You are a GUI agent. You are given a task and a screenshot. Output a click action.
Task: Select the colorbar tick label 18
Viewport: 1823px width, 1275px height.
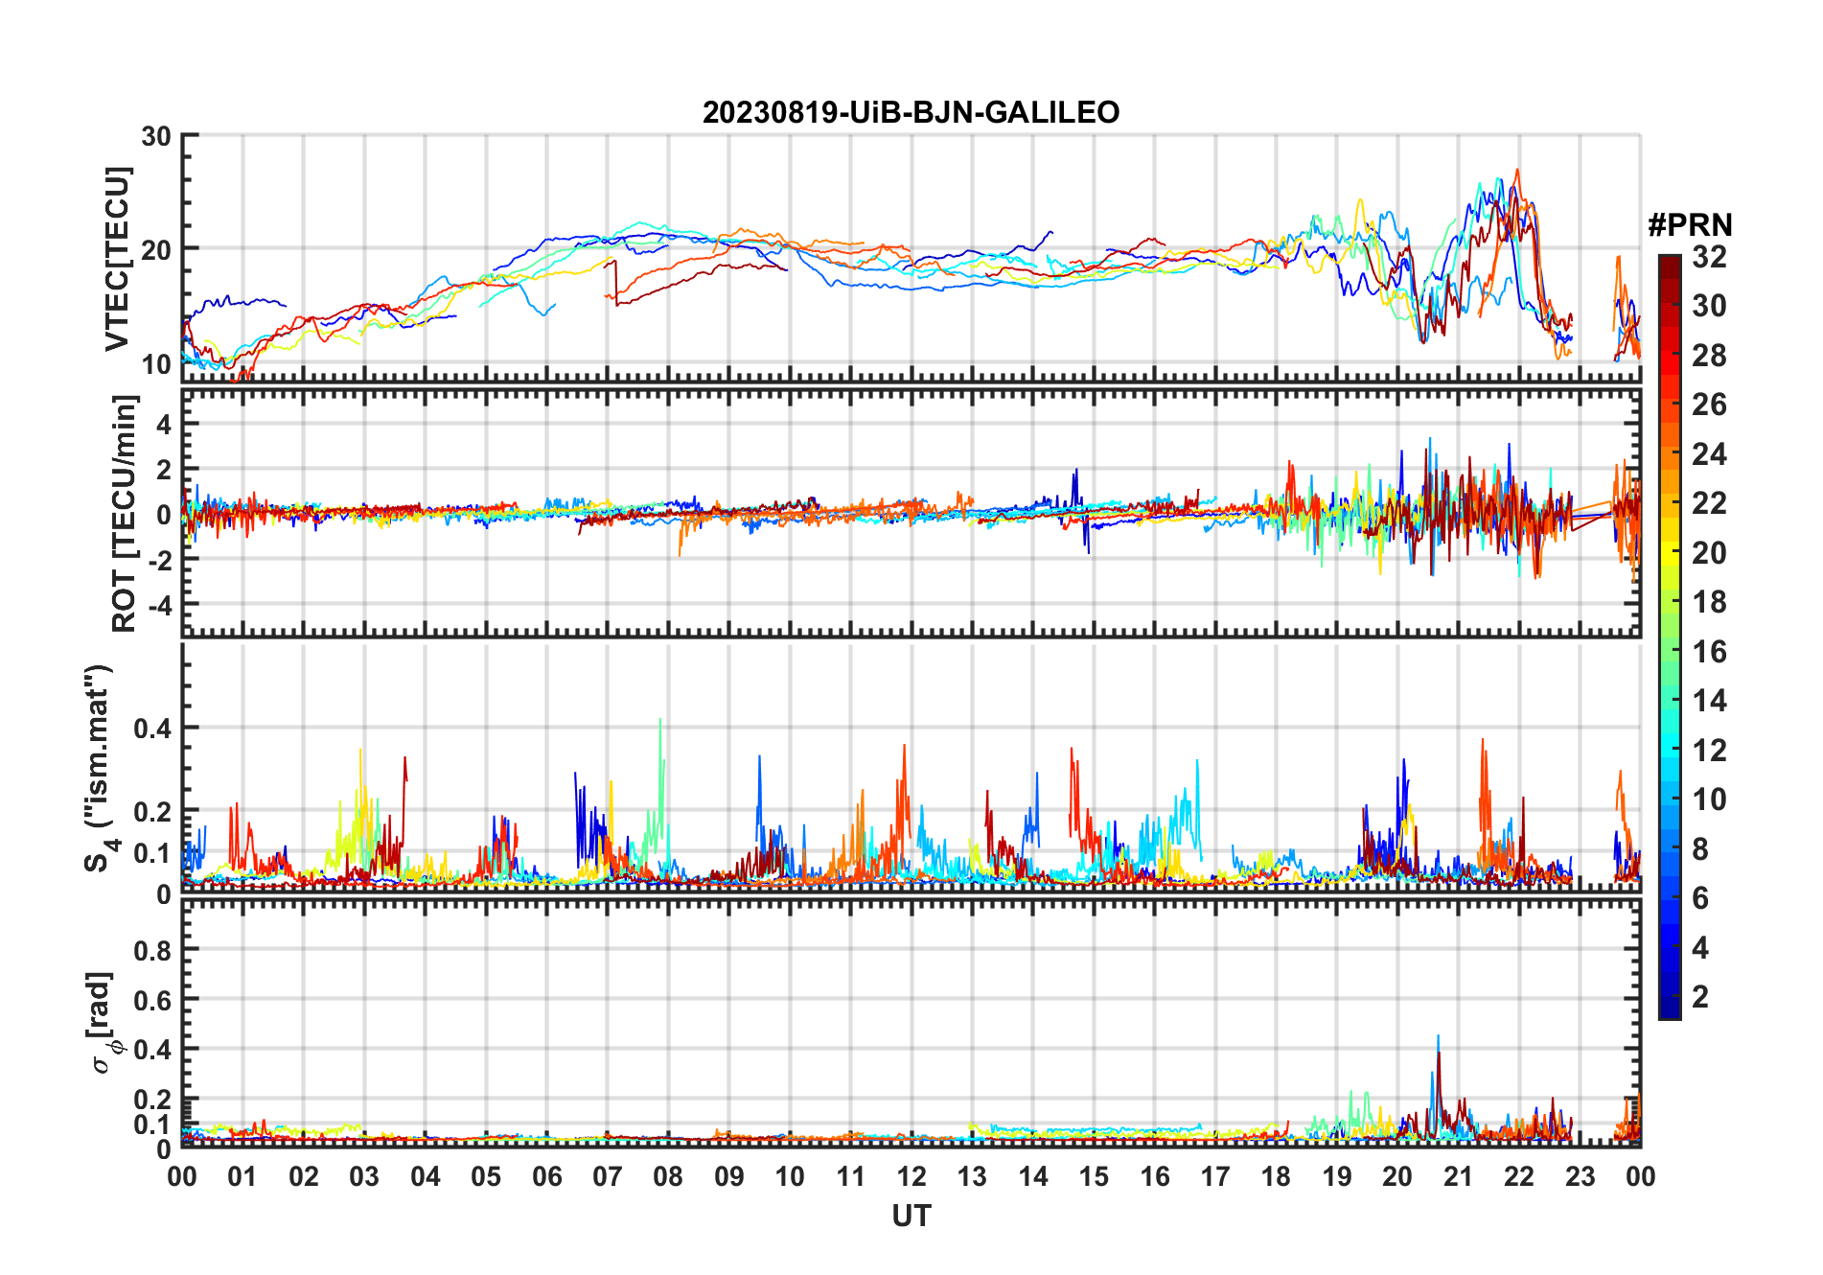(1709, 602)
